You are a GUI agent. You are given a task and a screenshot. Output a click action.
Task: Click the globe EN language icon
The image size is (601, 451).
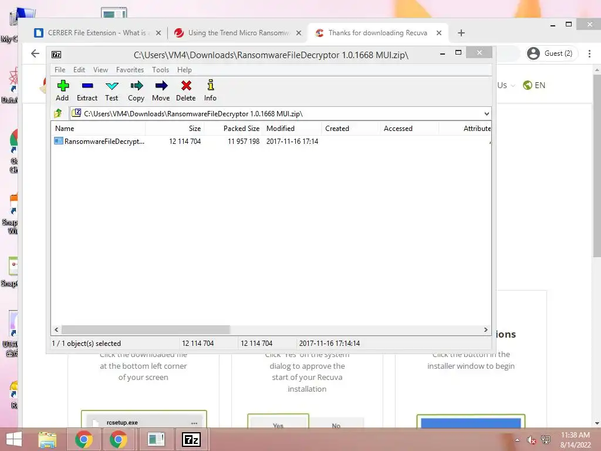point(528,85)
